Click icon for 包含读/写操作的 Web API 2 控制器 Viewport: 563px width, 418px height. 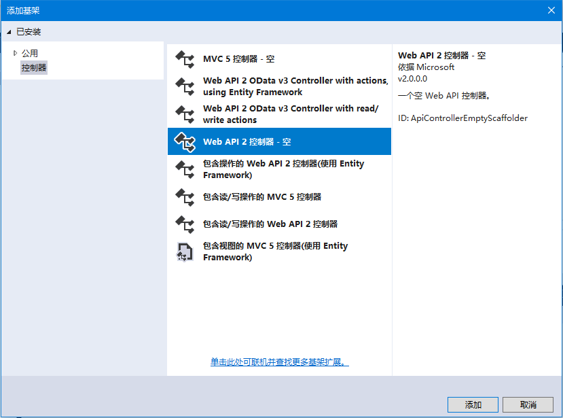185,224
